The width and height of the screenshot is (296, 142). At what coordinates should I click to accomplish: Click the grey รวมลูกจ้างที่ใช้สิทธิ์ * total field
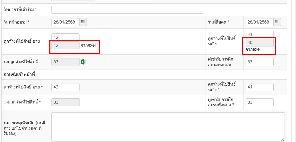pos(65,102)
